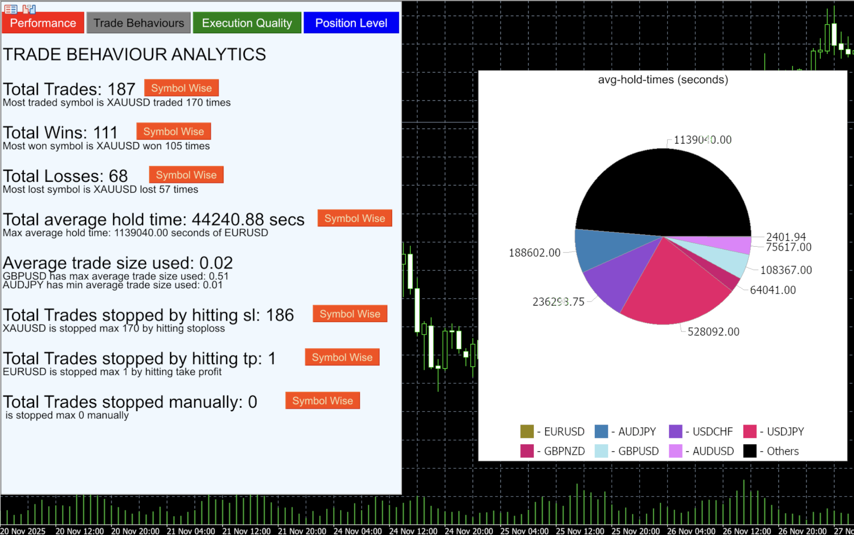The height and width of the screenshot is (535, 854).
Task: Open the depth of market icon
Action: (x=29, y=9)
